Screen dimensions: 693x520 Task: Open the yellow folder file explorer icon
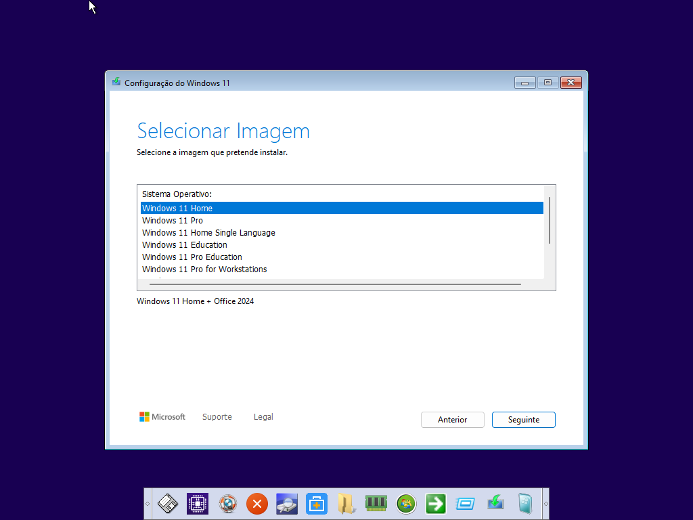coord(346,504)
